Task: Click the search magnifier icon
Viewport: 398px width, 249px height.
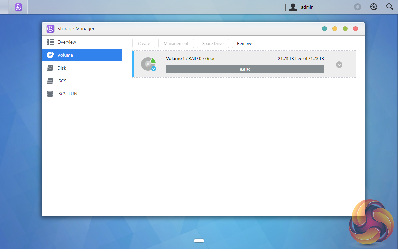Action: click(x=390, y=7)
